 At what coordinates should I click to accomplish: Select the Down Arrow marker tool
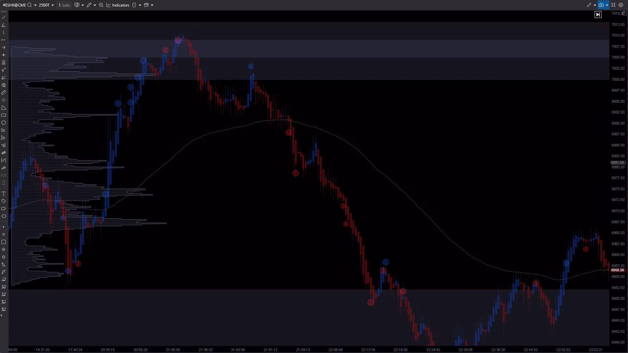point(4,257)
